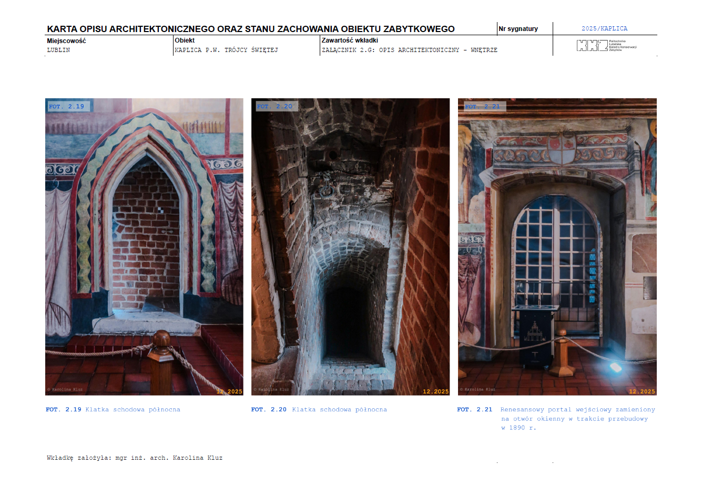Viewport: 702px width, 495px height.
Task: Click the Politechnika Lubelska KKZ logo
Action: pyautogui.click(x=606, y=46)
